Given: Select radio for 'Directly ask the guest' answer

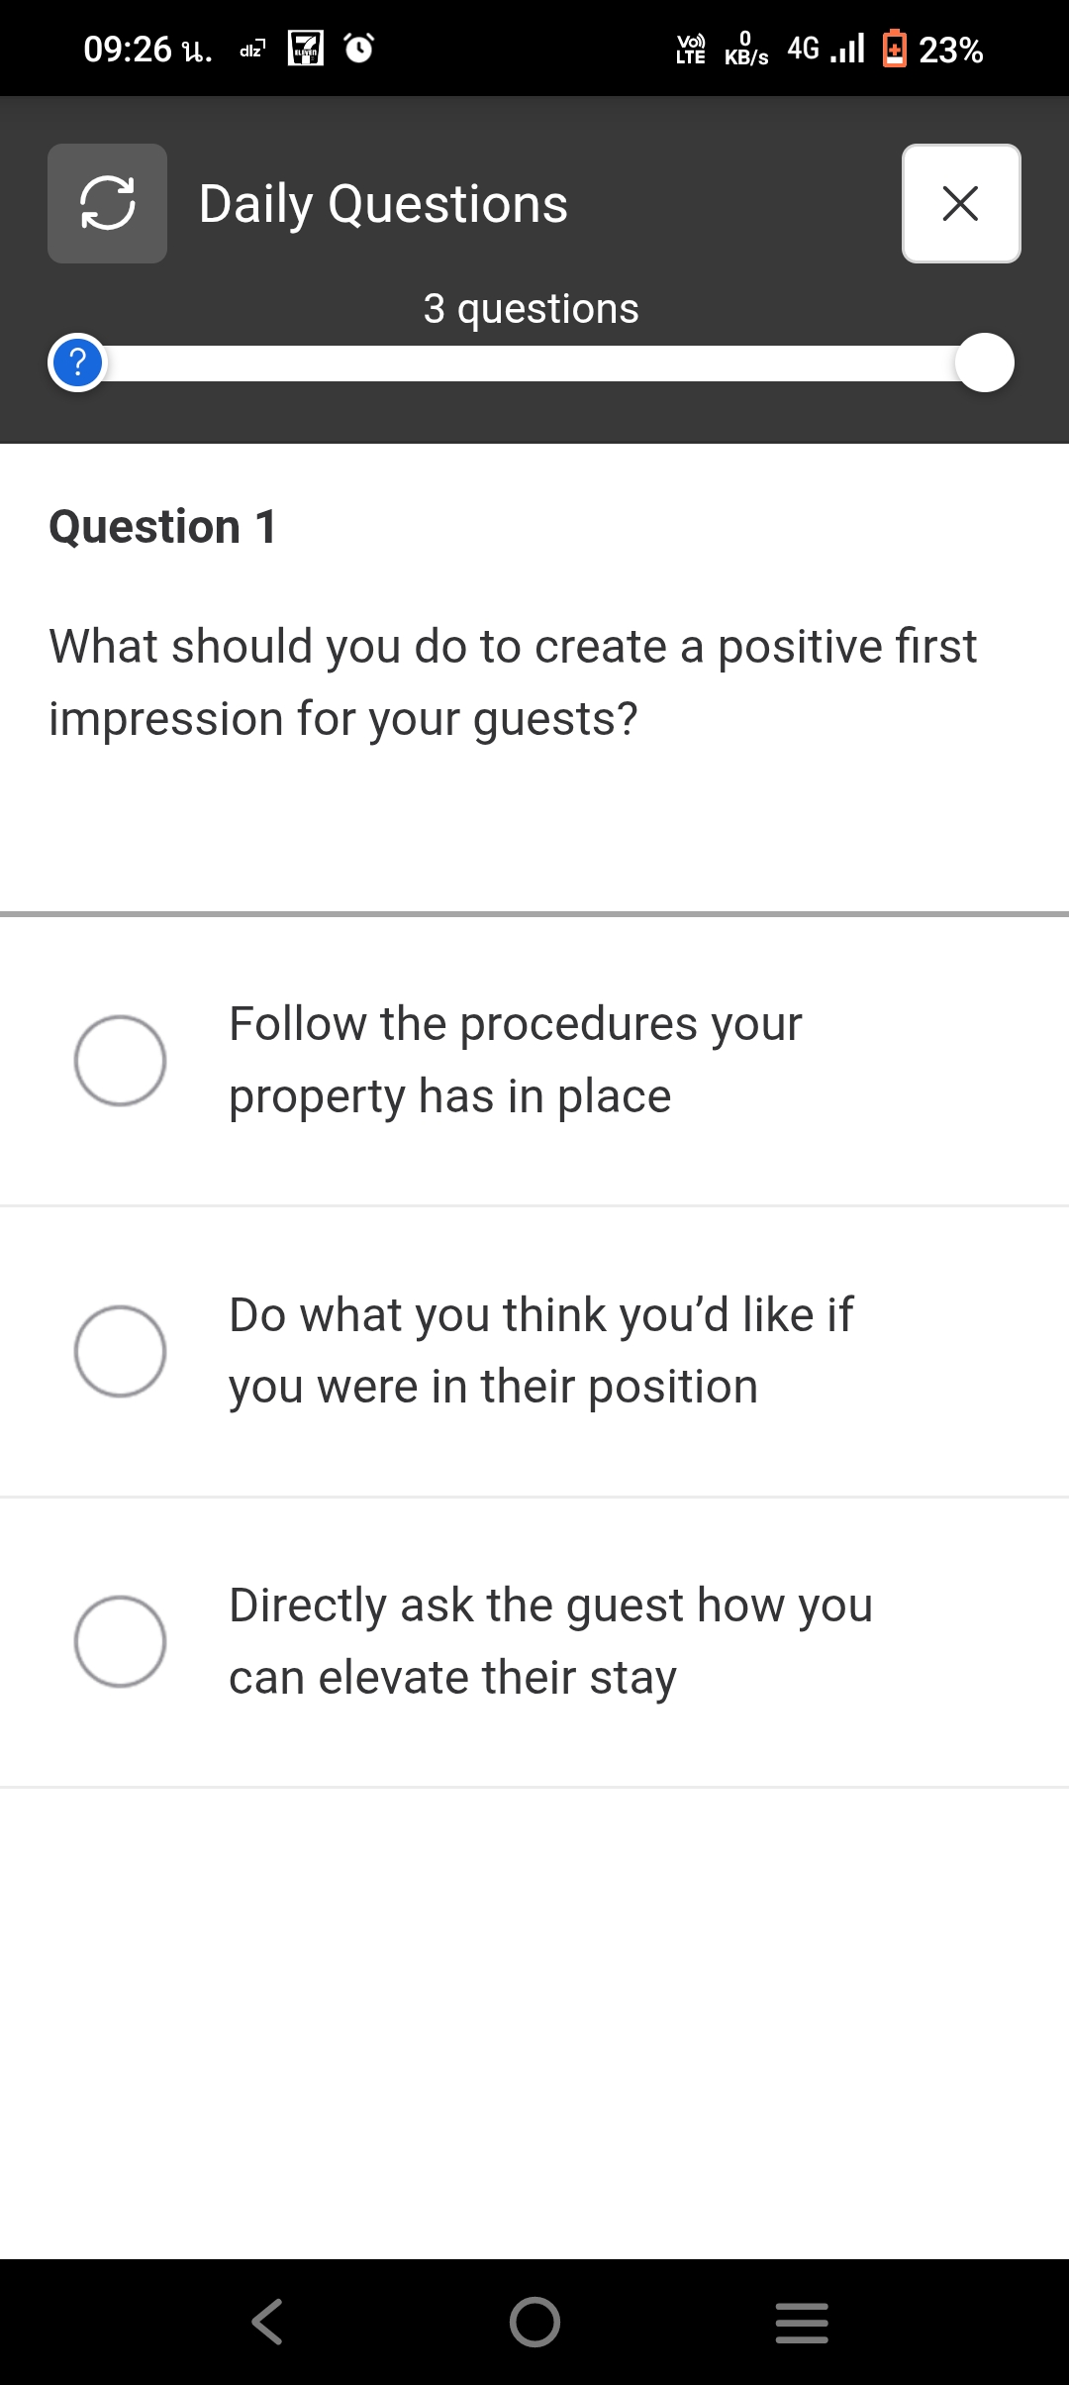Looking at the screenshot, I should point(120,1641).
